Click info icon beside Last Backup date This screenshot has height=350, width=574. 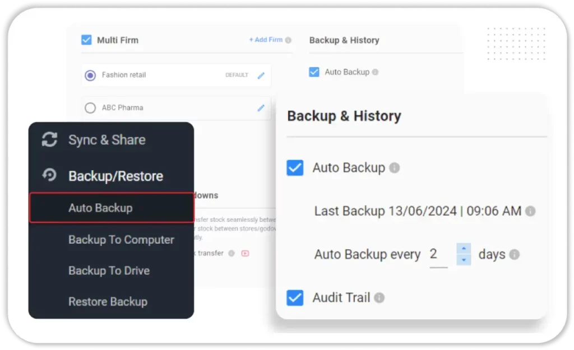[530, 211]
